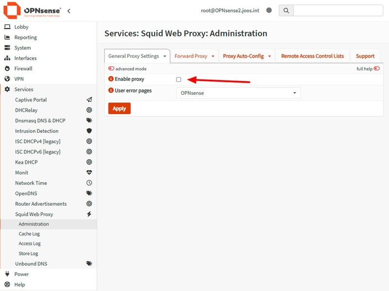Image resolution: width=389 pixels, height=291 pixels.
Task: Expand the Firewall menu section
Action: tap(48, 68)
